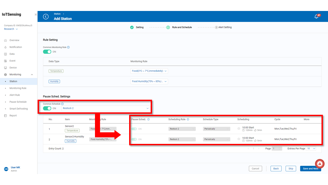Open the Food Humidity rule dropdown
Viewport: 328px width, 185px height.
[x=150, y=82]
